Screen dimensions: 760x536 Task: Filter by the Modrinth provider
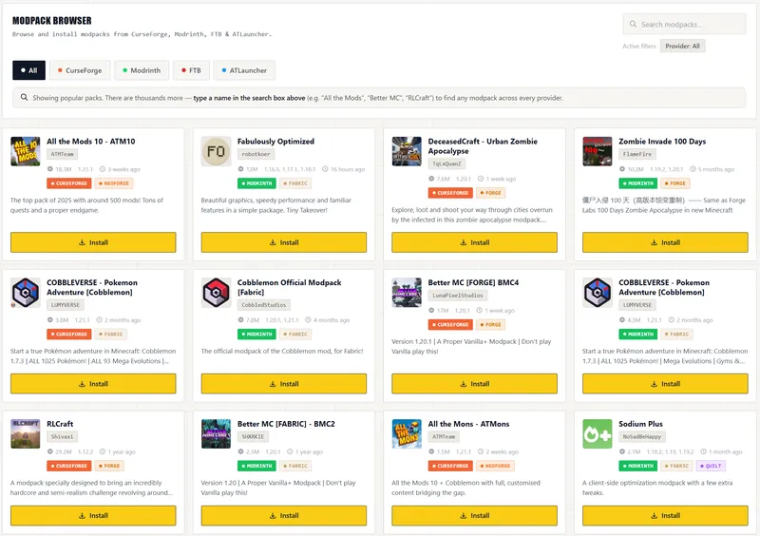[142, 70]
